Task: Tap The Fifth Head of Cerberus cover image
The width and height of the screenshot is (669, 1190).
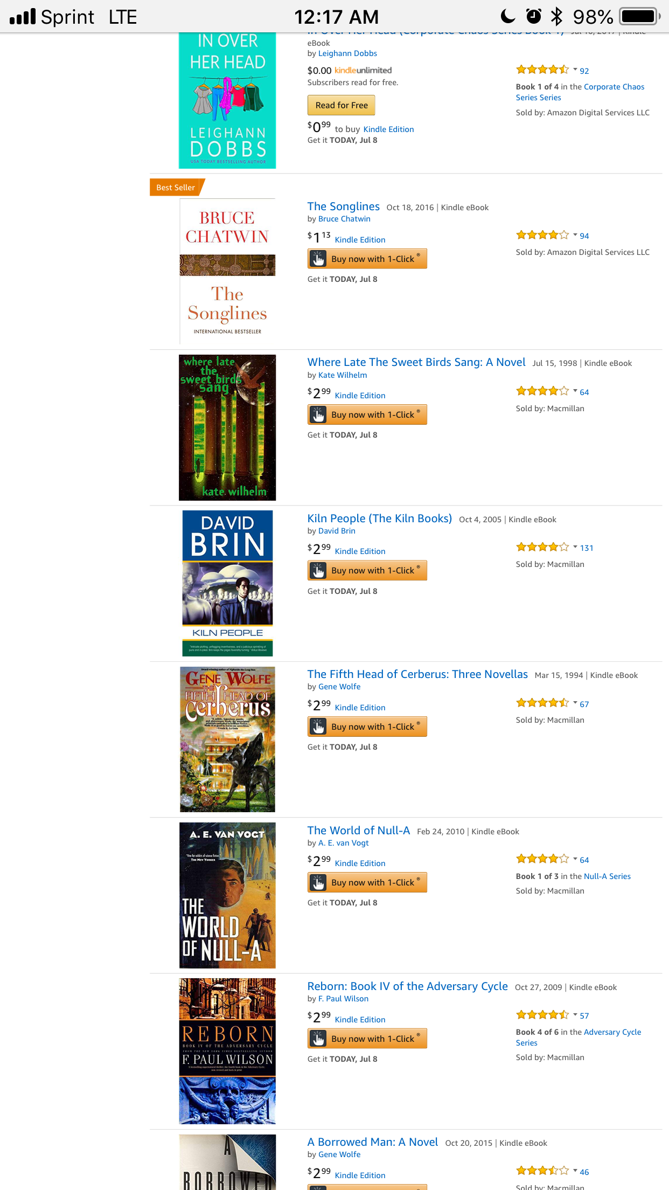Action: tap(227, 739)
